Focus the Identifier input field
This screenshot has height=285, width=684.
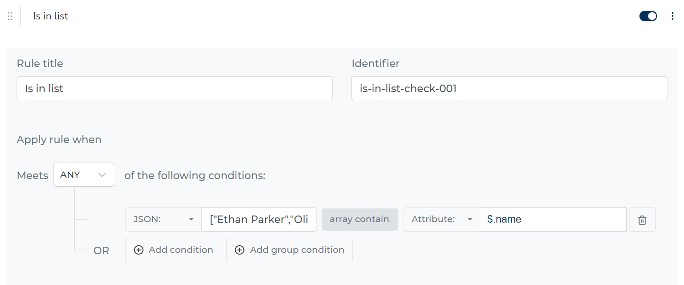[509, 88]
